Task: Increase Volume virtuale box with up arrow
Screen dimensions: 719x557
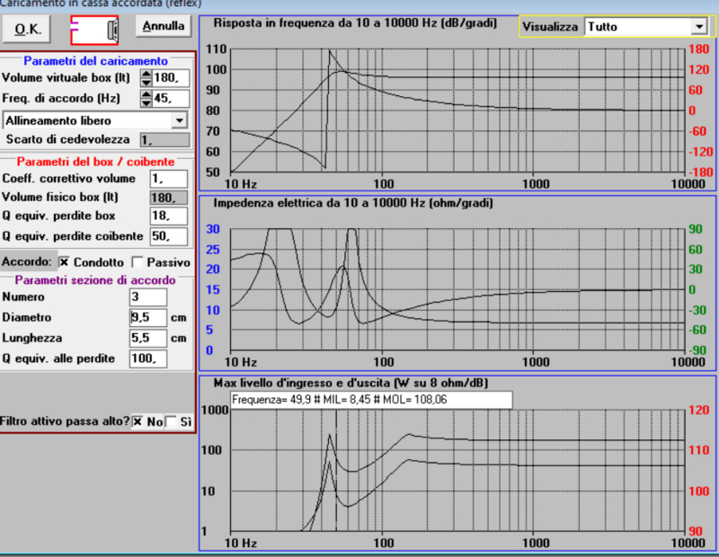Action: point(146,75)
